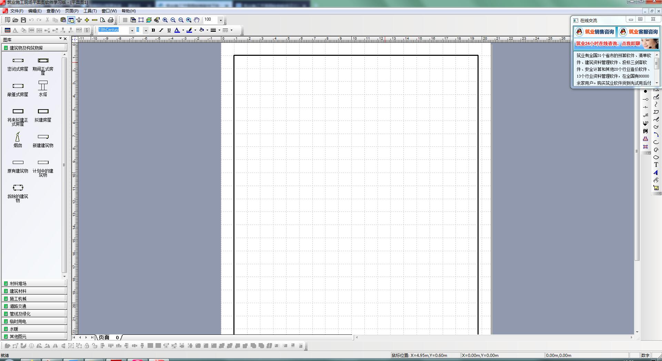Click the layers stack icon

point(149,20)
